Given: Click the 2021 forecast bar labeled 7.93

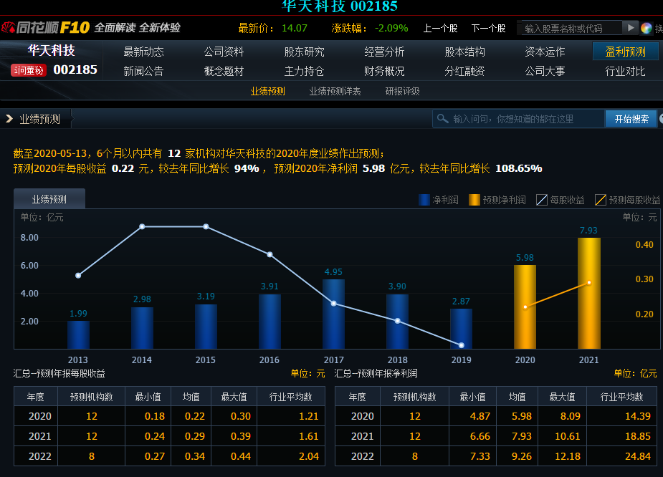Looking at the screenshot, I should (x=589, y=293).
